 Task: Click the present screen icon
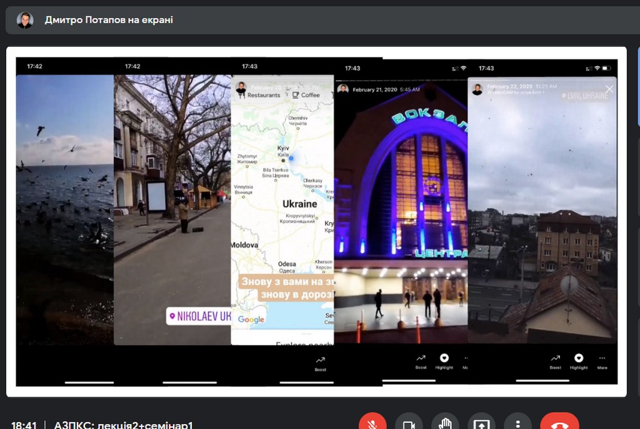481,423
